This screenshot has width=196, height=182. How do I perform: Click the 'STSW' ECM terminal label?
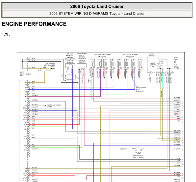(25, 108)
